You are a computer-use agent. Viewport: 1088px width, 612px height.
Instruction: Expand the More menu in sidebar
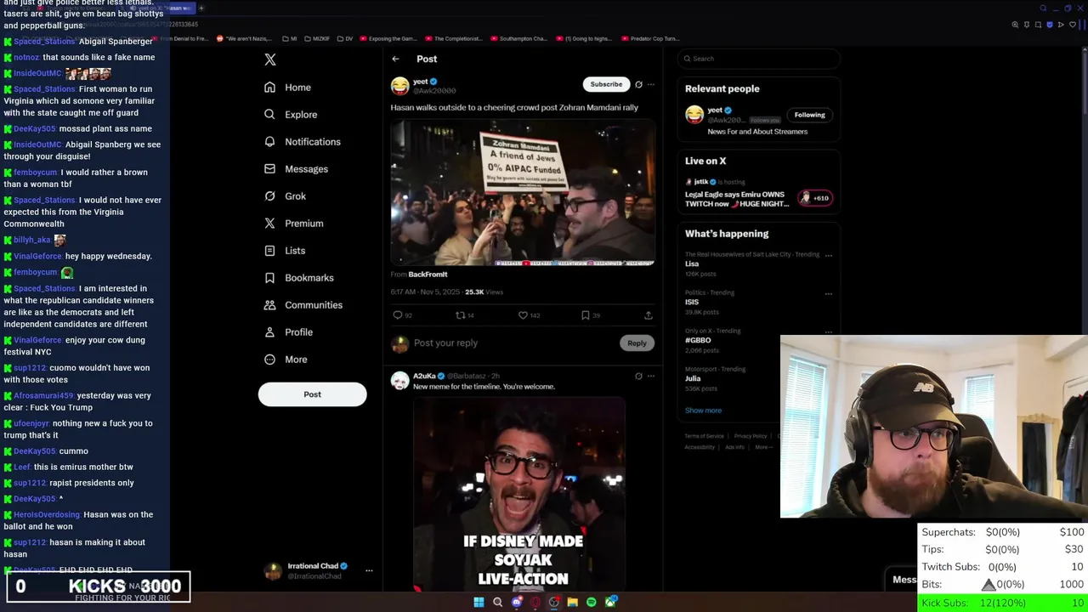click(x=285, y=360)
